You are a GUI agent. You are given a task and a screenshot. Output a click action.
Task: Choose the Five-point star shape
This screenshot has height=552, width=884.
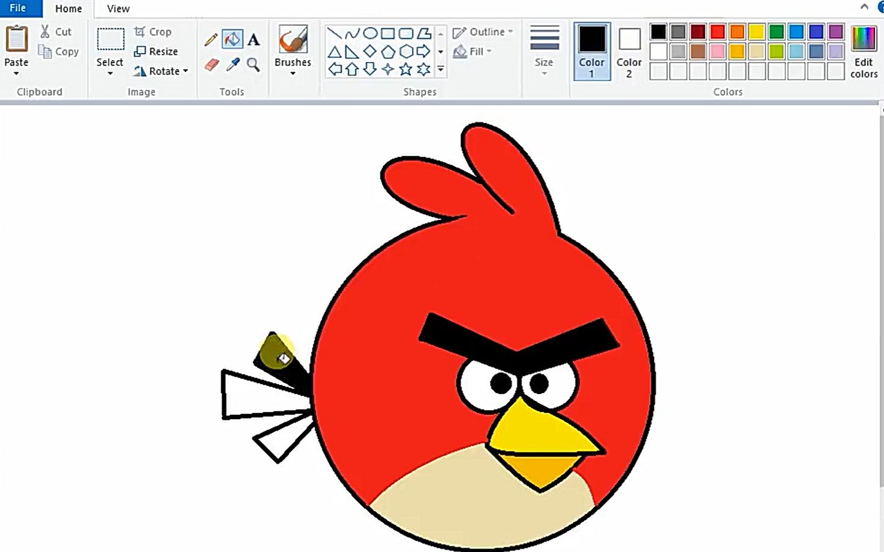pyautogui.click(x=406, y=69)
